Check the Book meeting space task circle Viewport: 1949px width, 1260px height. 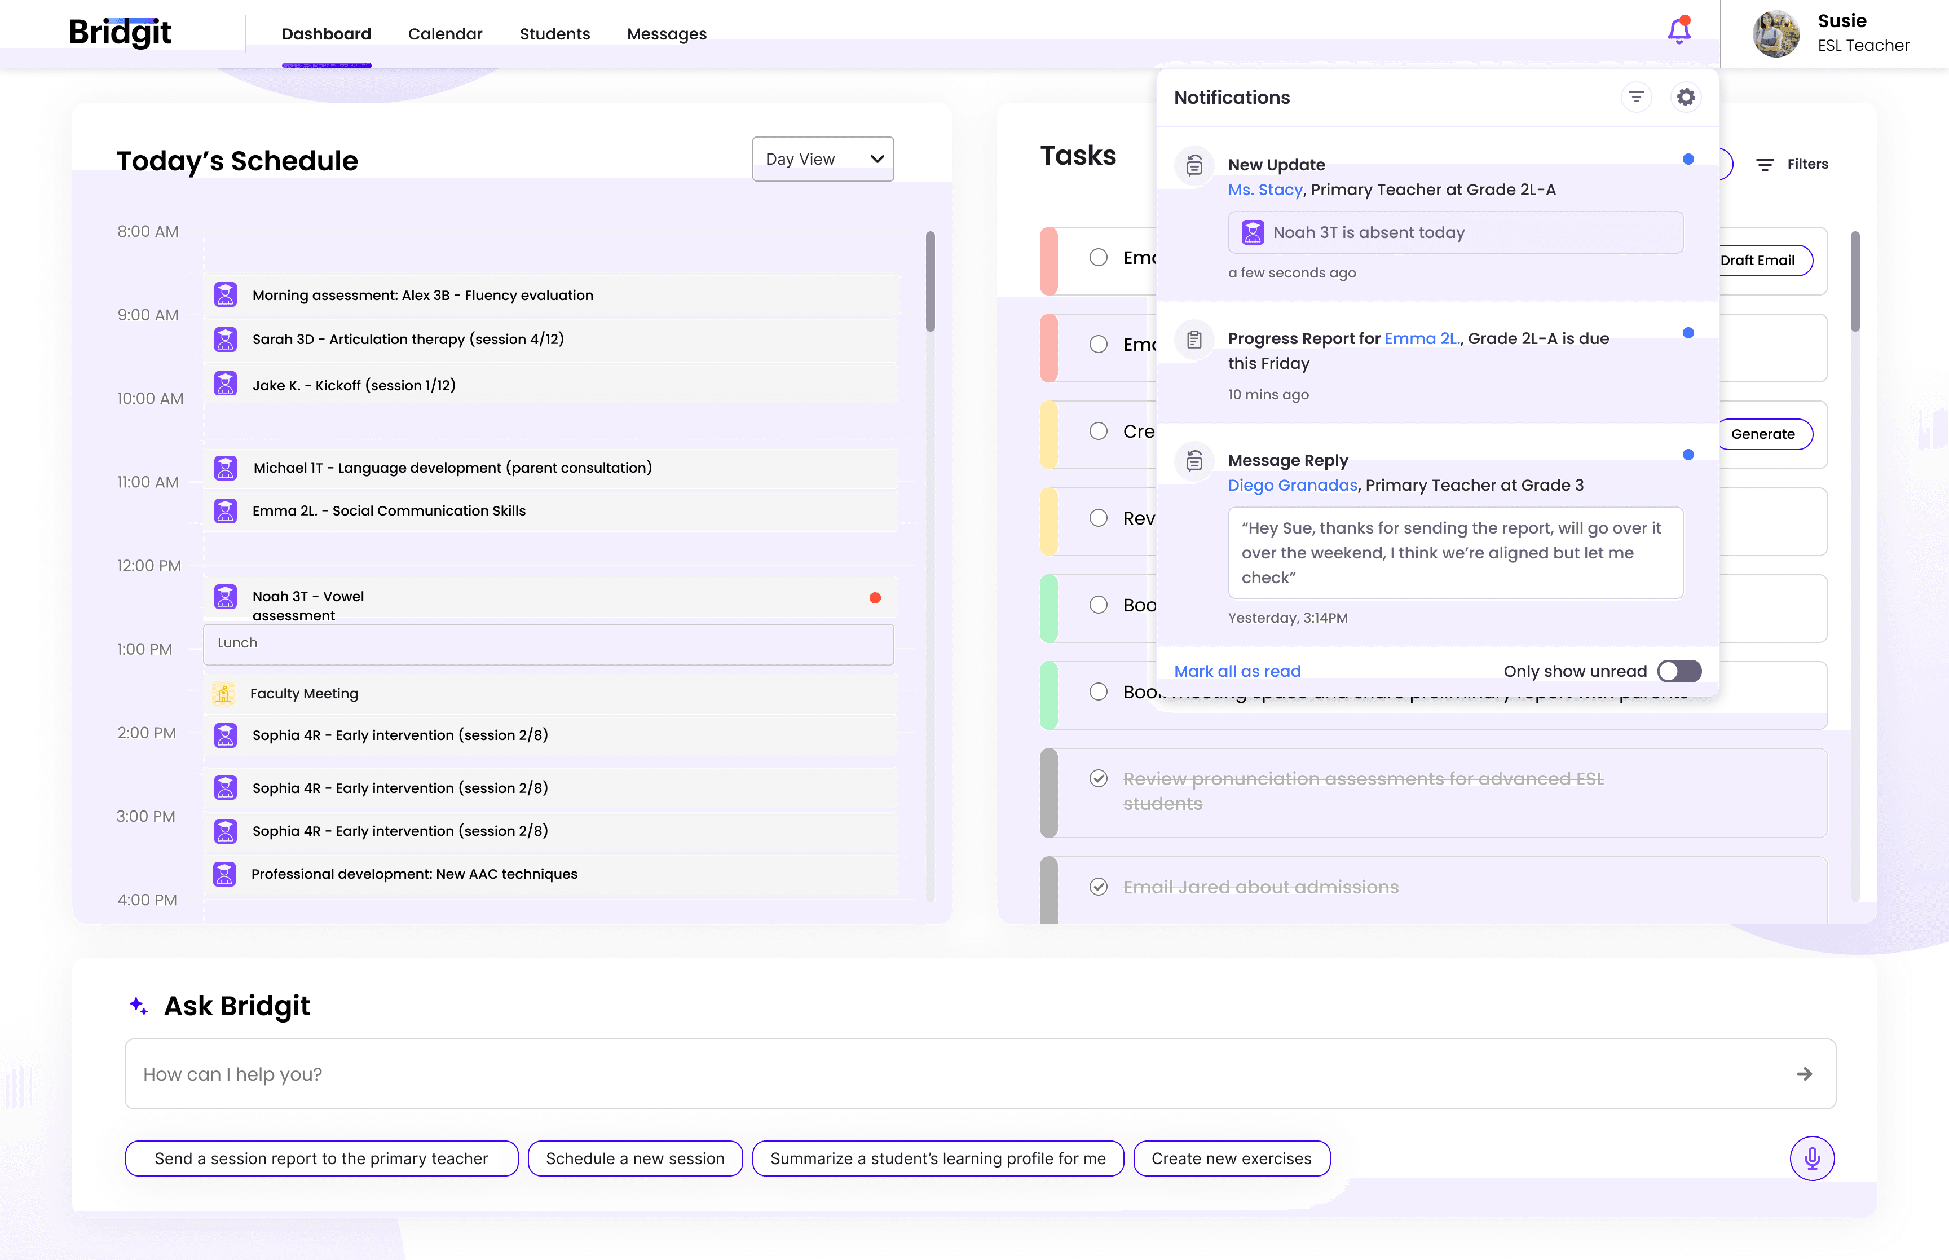click(x=1097, y=692)
